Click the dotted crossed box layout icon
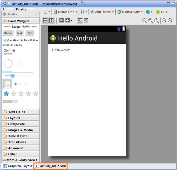The width and height of the screenshot is (177, 170). pyautogui.click(x=67, y=21)
